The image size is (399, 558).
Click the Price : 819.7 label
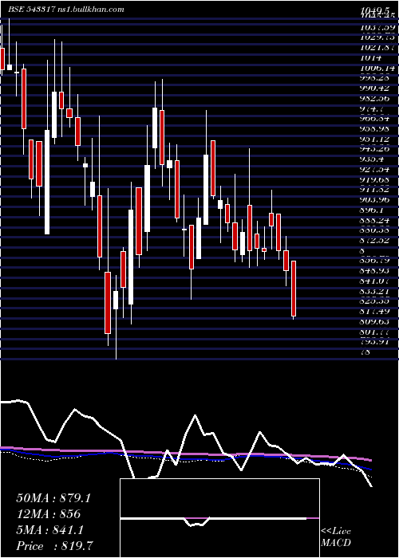point(56,546)
